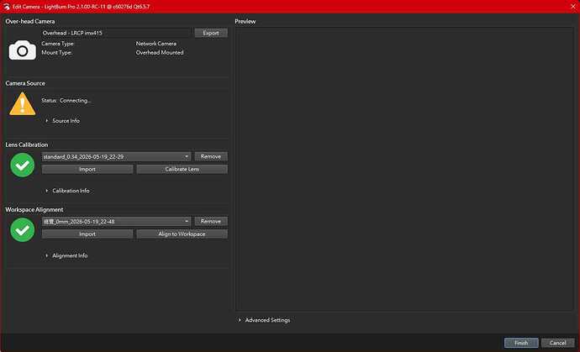Expand the Source Info section

coord(62,120)
